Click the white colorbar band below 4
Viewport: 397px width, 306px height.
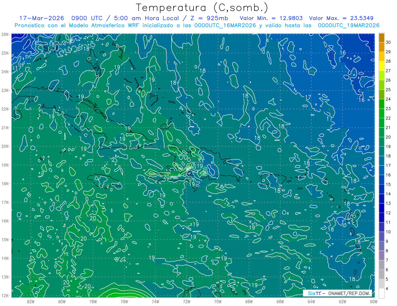coord(381,293)
